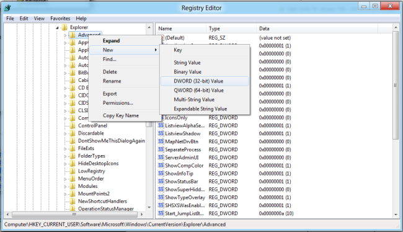Image resolution: width=403 pixels, height=232 pixels.
Task: Click the DWORD icon beside ListviewShadow
Action: pos(161,133)
